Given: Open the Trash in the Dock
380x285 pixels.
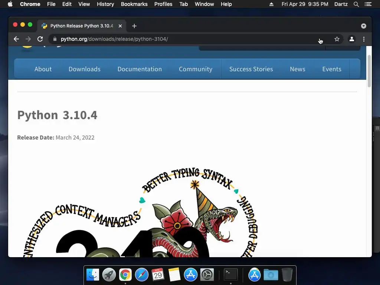Looking at the screenshot, I should (287, 275).
